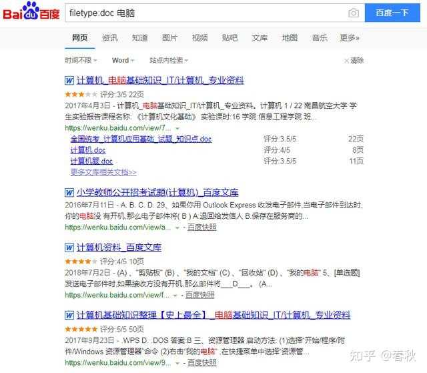Go to the 文库 tab

pos(260,38)
